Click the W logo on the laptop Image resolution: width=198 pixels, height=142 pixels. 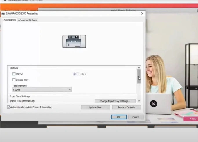click(154, 103)
